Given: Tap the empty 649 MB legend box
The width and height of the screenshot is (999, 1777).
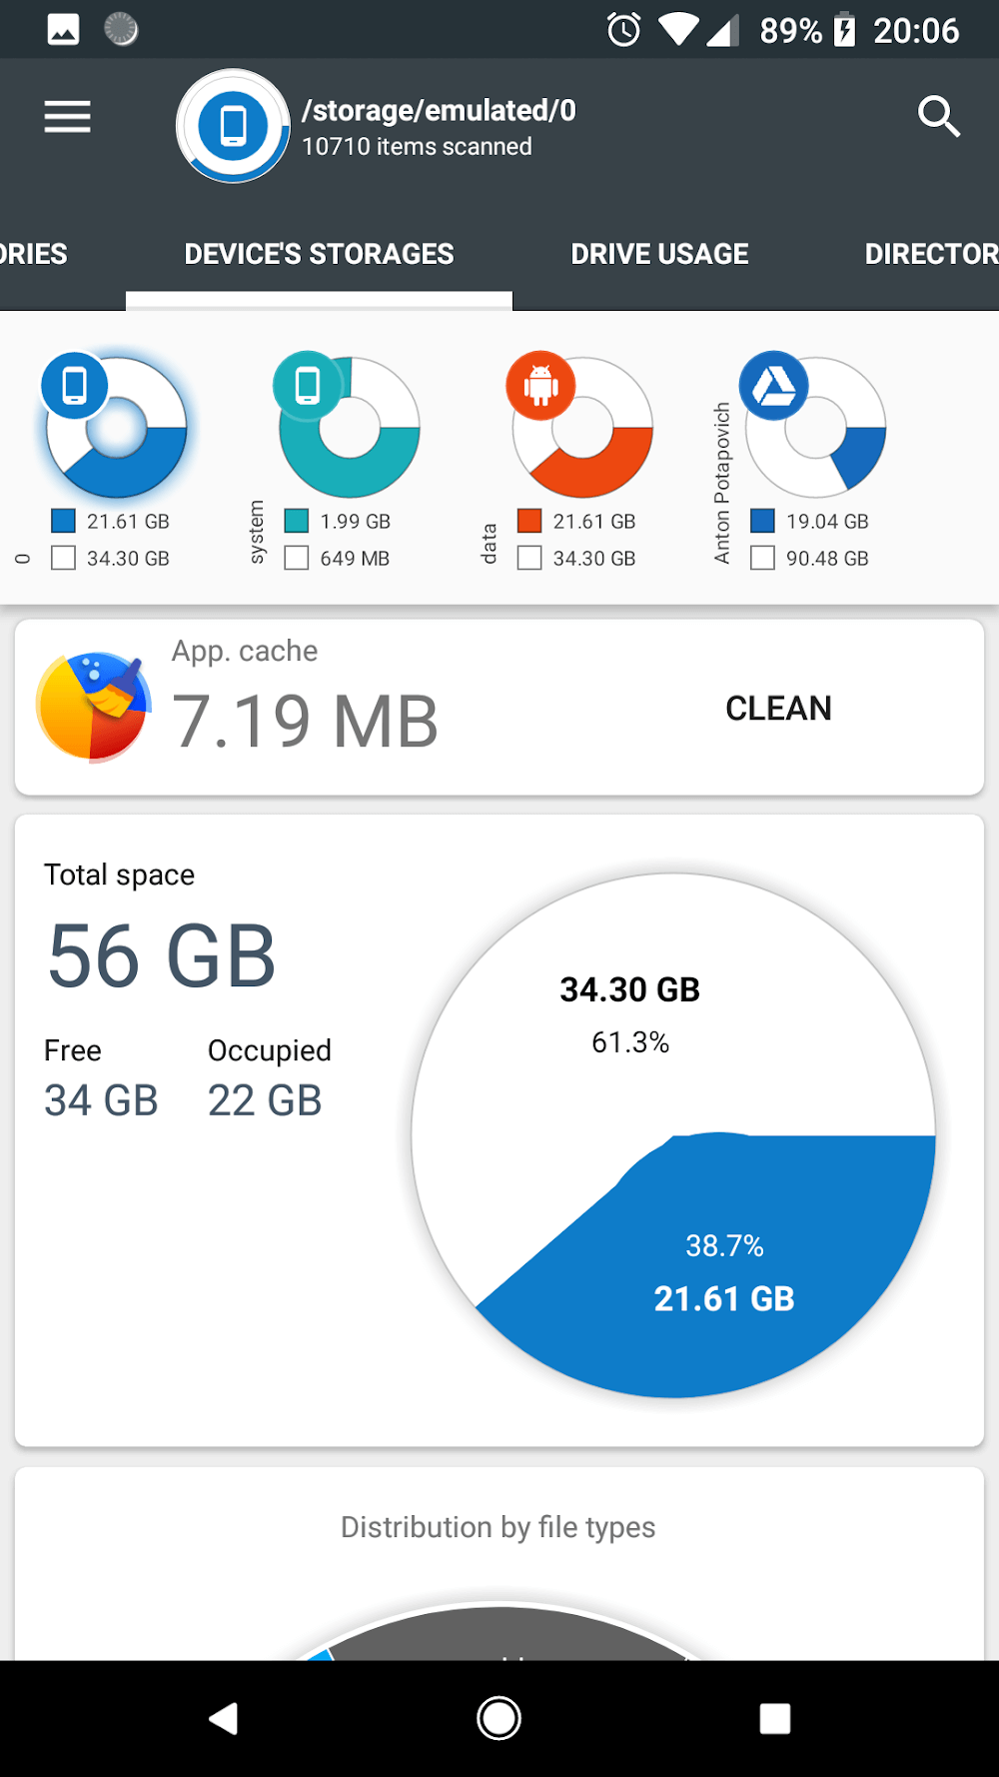Looking at the screenshot, I should (297, 558).
